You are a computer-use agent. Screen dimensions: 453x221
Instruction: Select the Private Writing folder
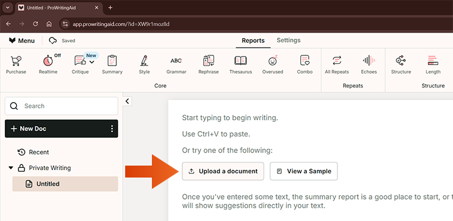(x=45, y=168)
